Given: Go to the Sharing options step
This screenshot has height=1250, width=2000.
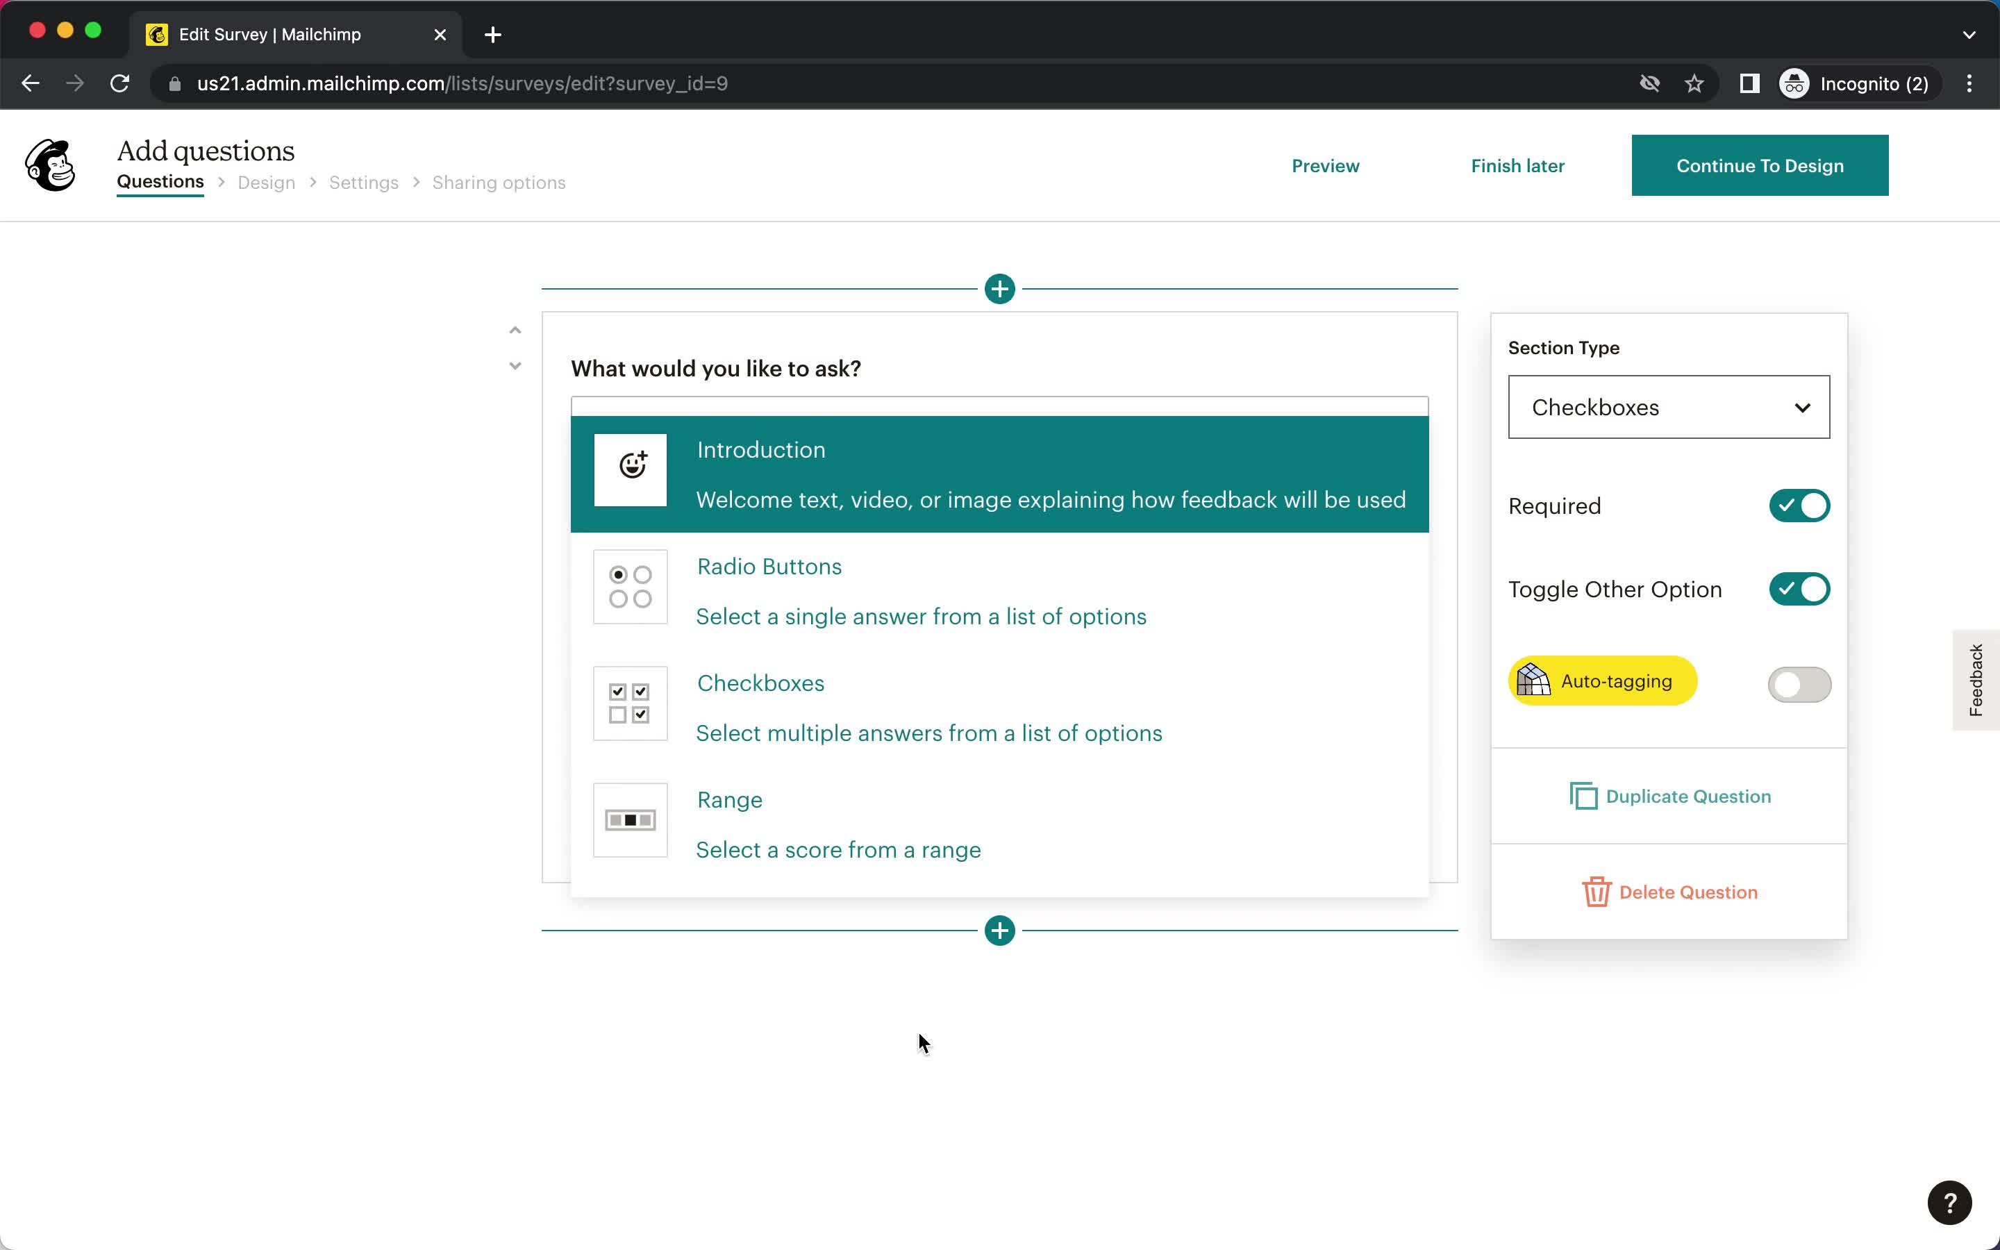Looking at the screenshot, I should (x=499, y=183).
